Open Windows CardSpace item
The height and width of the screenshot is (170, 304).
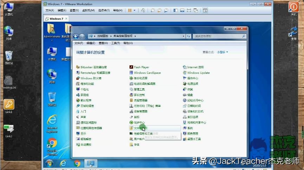point(145,73)
